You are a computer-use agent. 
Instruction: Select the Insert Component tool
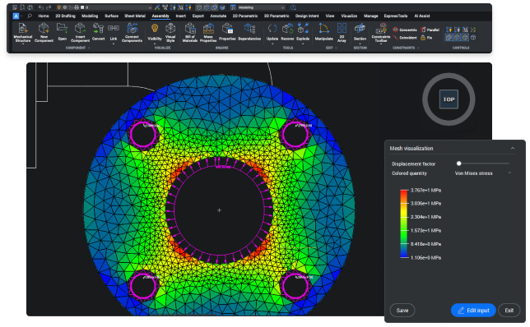(x=80, y=32)
